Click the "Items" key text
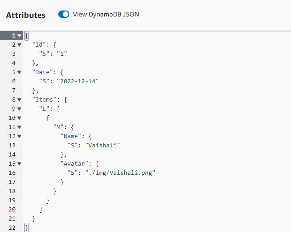This screenshot has height=232, width=291. pyautogui.click(x=44, y=100)
